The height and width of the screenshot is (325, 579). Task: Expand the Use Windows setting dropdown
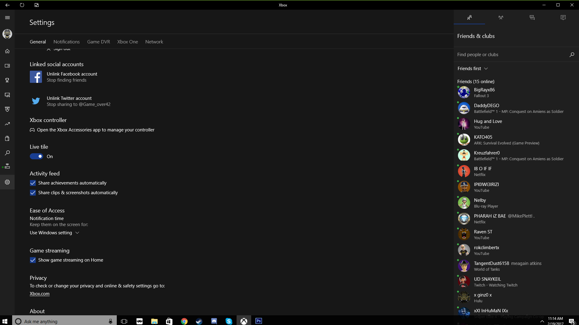55,233
